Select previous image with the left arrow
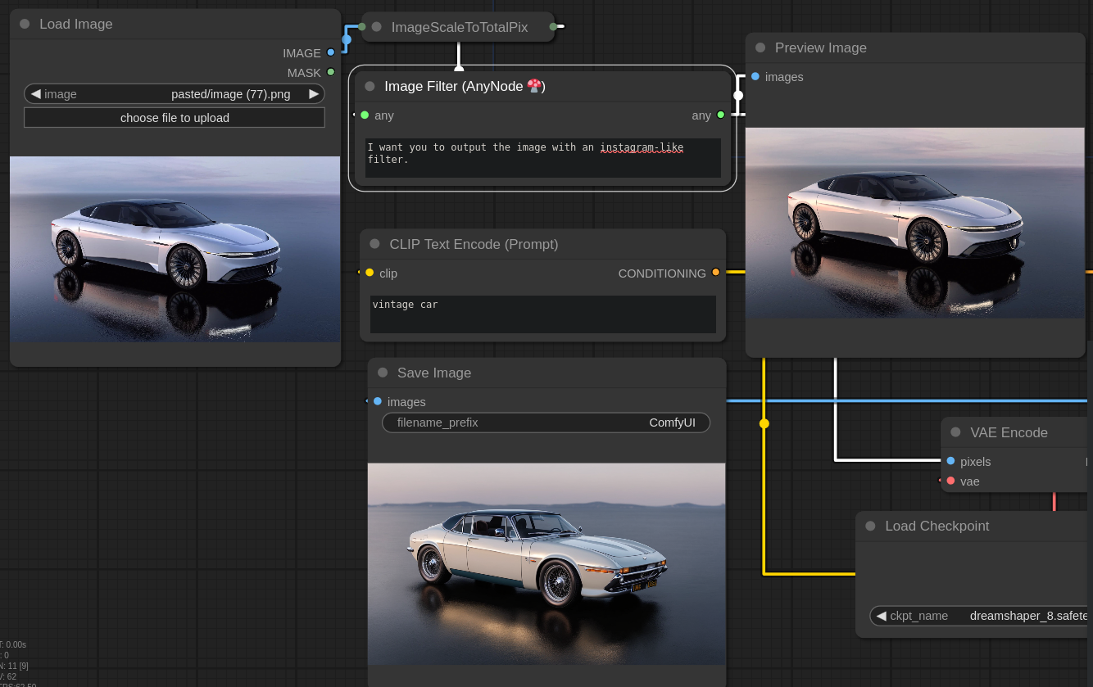Viewport: 1093px width, 687px height. pos(35,94)
